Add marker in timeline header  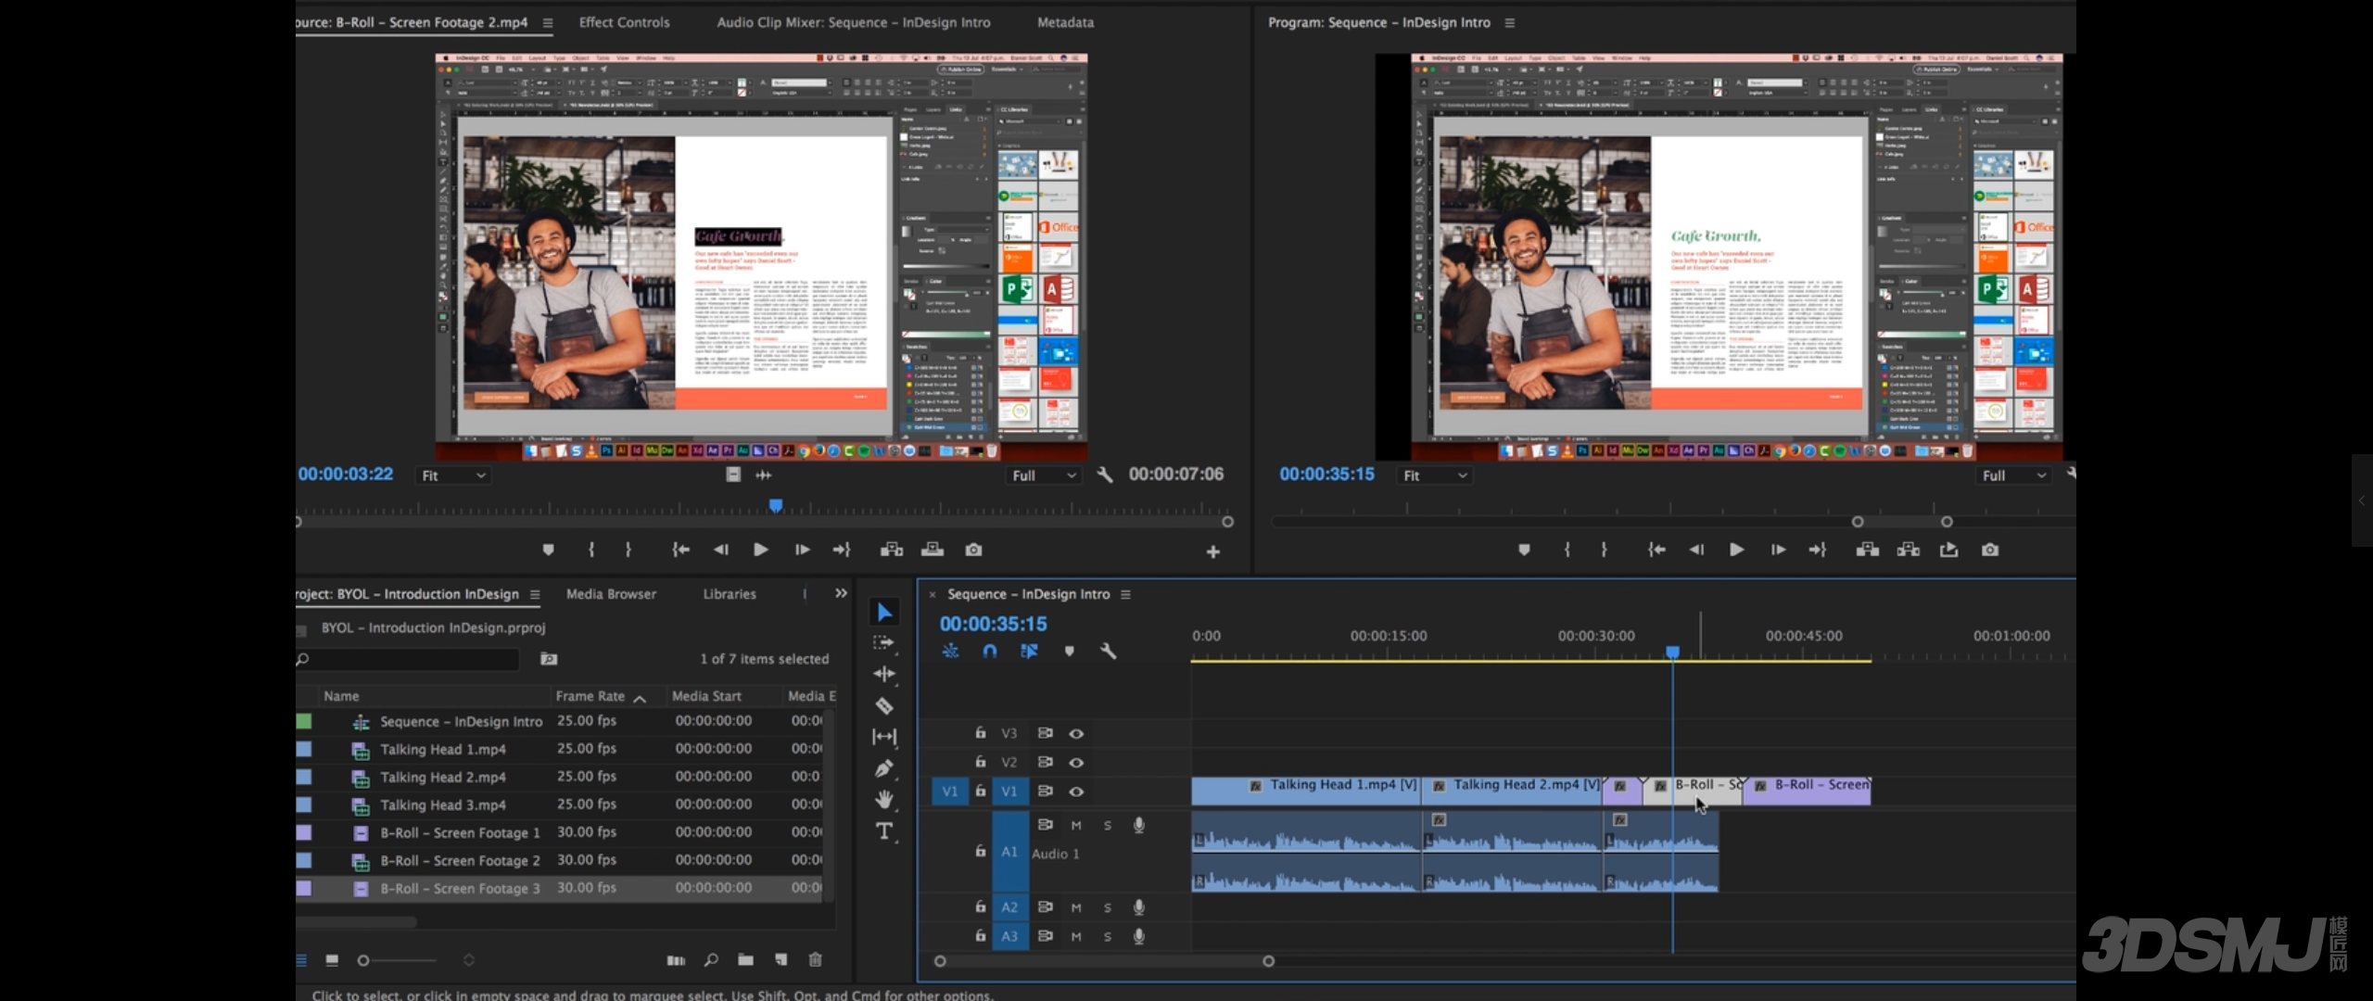(x=1069, y=651)
